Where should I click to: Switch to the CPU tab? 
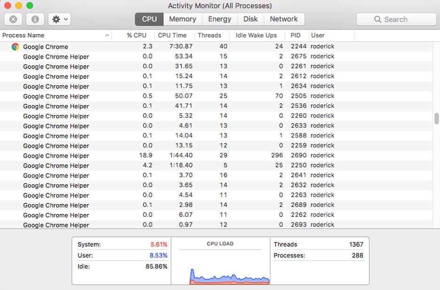(x=149, y=19)
